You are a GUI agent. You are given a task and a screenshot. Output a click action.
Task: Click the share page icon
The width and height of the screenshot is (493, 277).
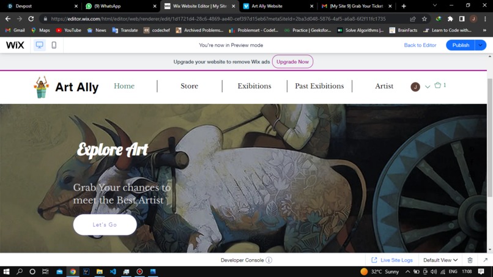(413, 19)
